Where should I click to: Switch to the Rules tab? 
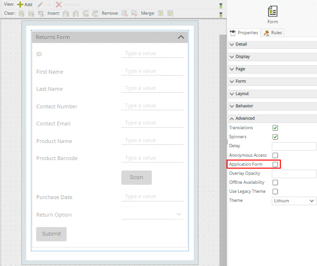(273, 33)
